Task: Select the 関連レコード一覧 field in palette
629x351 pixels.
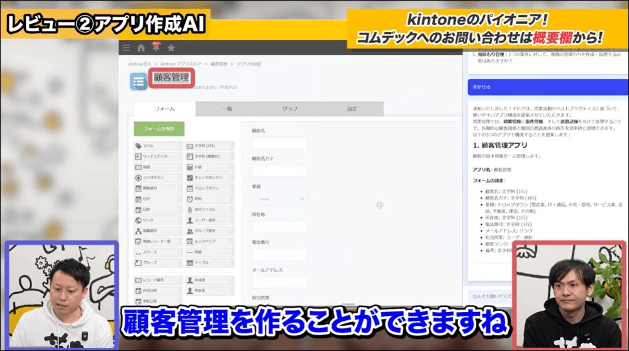Action: coord(158,241)
